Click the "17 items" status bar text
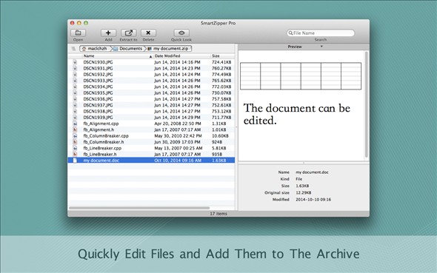The image size is (437, 273). (218, 214)
